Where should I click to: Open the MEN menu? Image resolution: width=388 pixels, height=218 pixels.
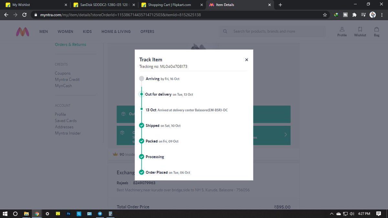[44, 32]
